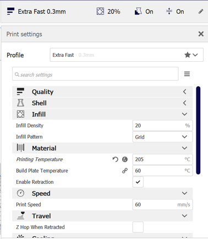Screen dimensions: 208x239
Task: Click the adhesion icon in the header bar
Action: [x=169, y=12]
